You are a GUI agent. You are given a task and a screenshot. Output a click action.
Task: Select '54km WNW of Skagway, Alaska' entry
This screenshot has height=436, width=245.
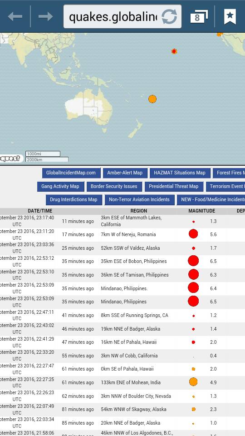[x=133, y=409]
